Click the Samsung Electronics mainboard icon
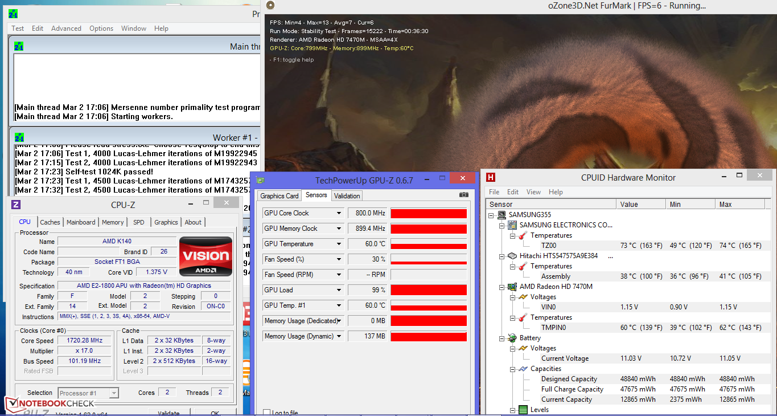The image size is (777, 416). (x=512, y=225)
